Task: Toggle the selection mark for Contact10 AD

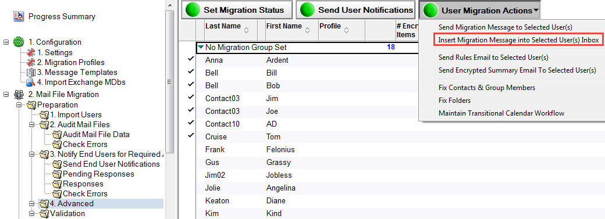Action: click(191, 123)
